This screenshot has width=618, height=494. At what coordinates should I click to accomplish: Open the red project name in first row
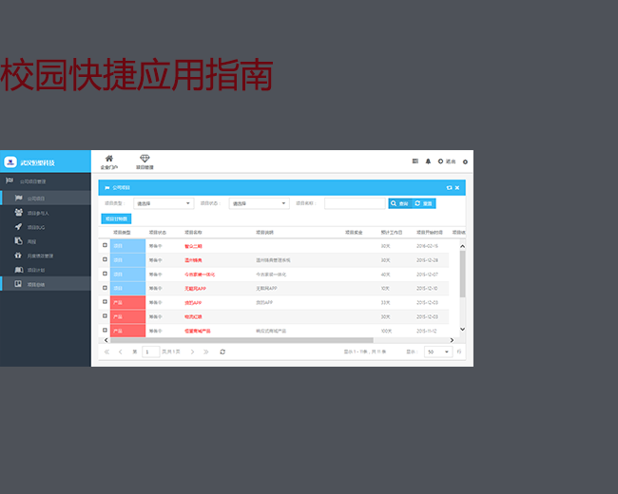click(x=193, y=246)
